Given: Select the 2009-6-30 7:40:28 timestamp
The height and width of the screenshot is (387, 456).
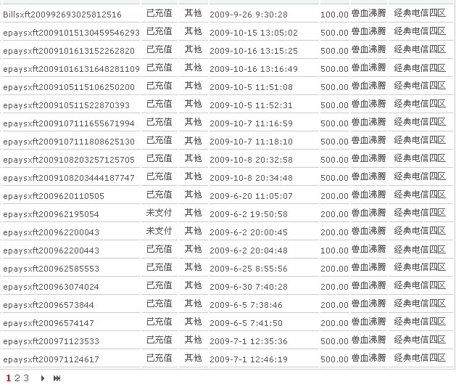Looking at the screenshot, I should (248, 287).
